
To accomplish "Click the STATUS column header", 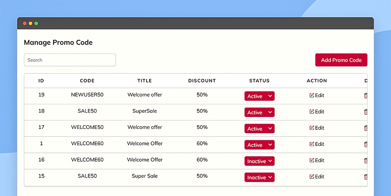I will pos(260,80).
